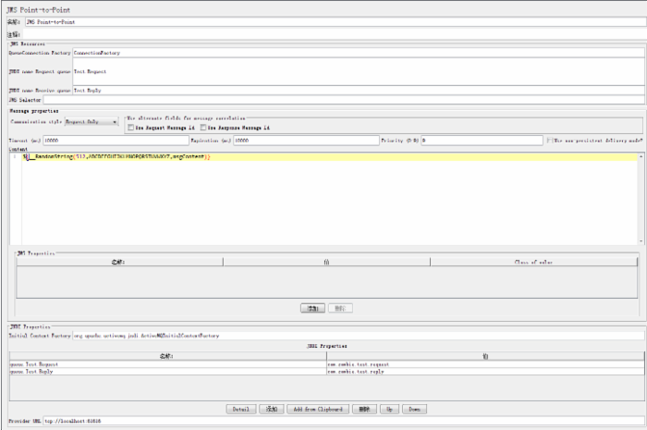Click the Detail button under JNDI Properties
The width and height of the screenshot is (647, 430).
tap(239, 408)
